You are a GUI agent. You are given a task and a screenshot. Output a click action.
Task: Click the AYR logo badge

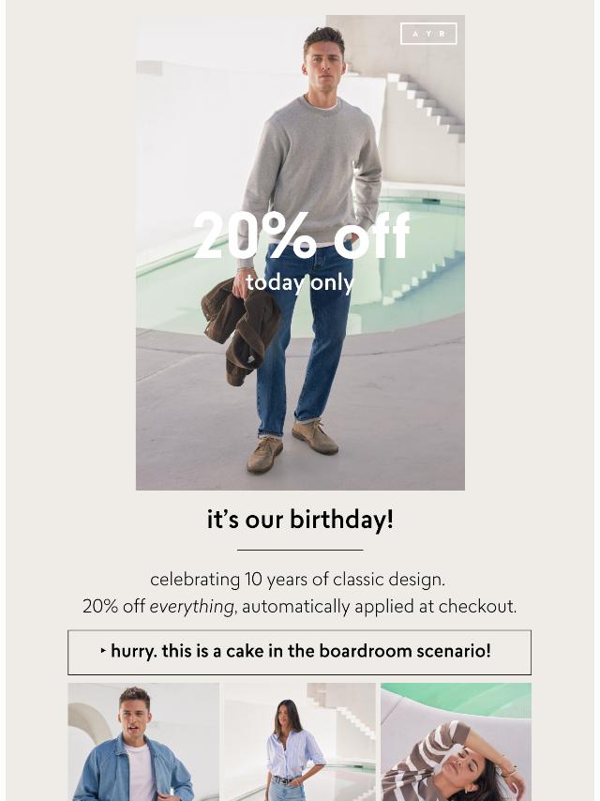click(428, 34)
